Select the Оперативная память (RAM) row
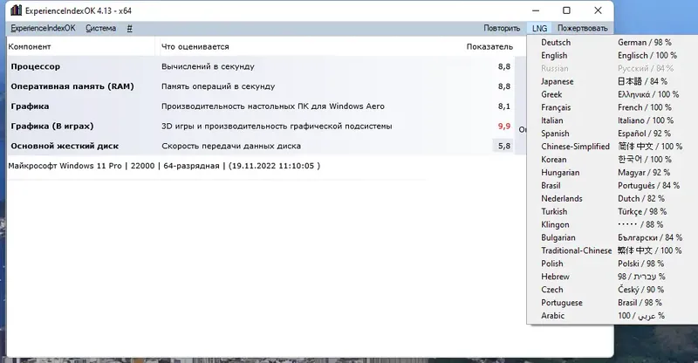Screen dimensions: 698x363 pos(260,86)
